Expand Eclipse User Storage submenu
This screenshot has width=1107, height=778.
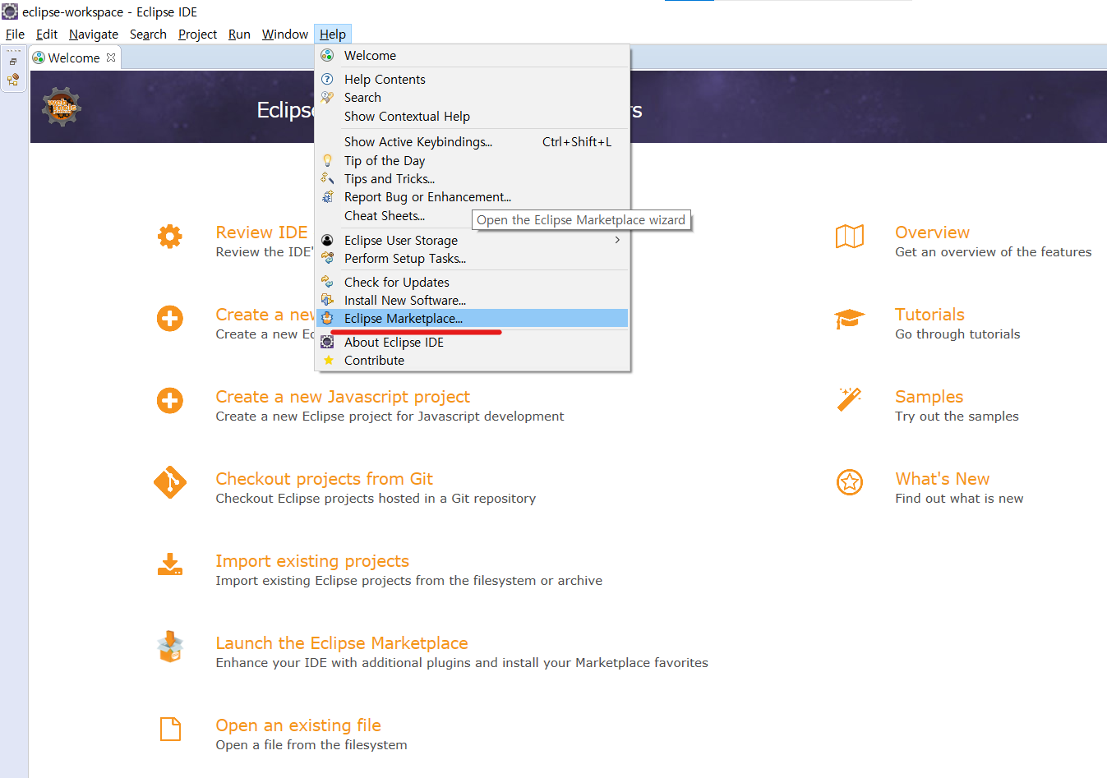tap(473, 241)
